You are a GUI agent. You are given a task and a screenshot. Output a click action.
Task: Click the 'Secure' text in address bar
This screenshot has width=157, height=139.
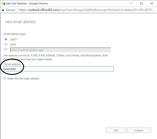(x=10, y=10)
